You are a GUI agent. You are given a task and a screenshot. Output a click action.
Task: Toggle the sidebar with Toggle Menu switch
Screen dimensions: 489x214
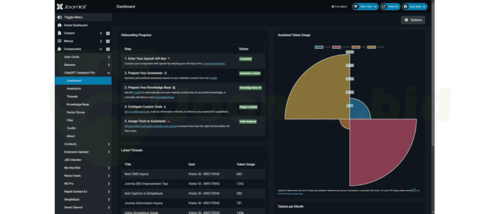(60, 17)
